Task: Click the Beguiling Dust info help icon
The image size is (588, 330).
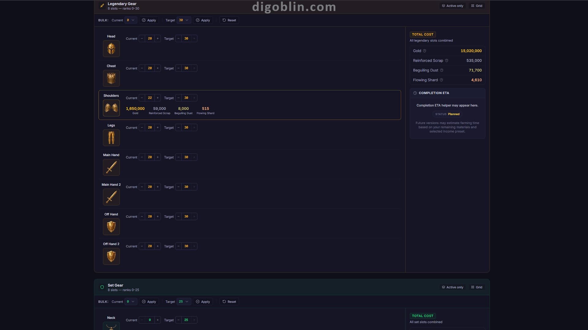Action: click(442, 70)
